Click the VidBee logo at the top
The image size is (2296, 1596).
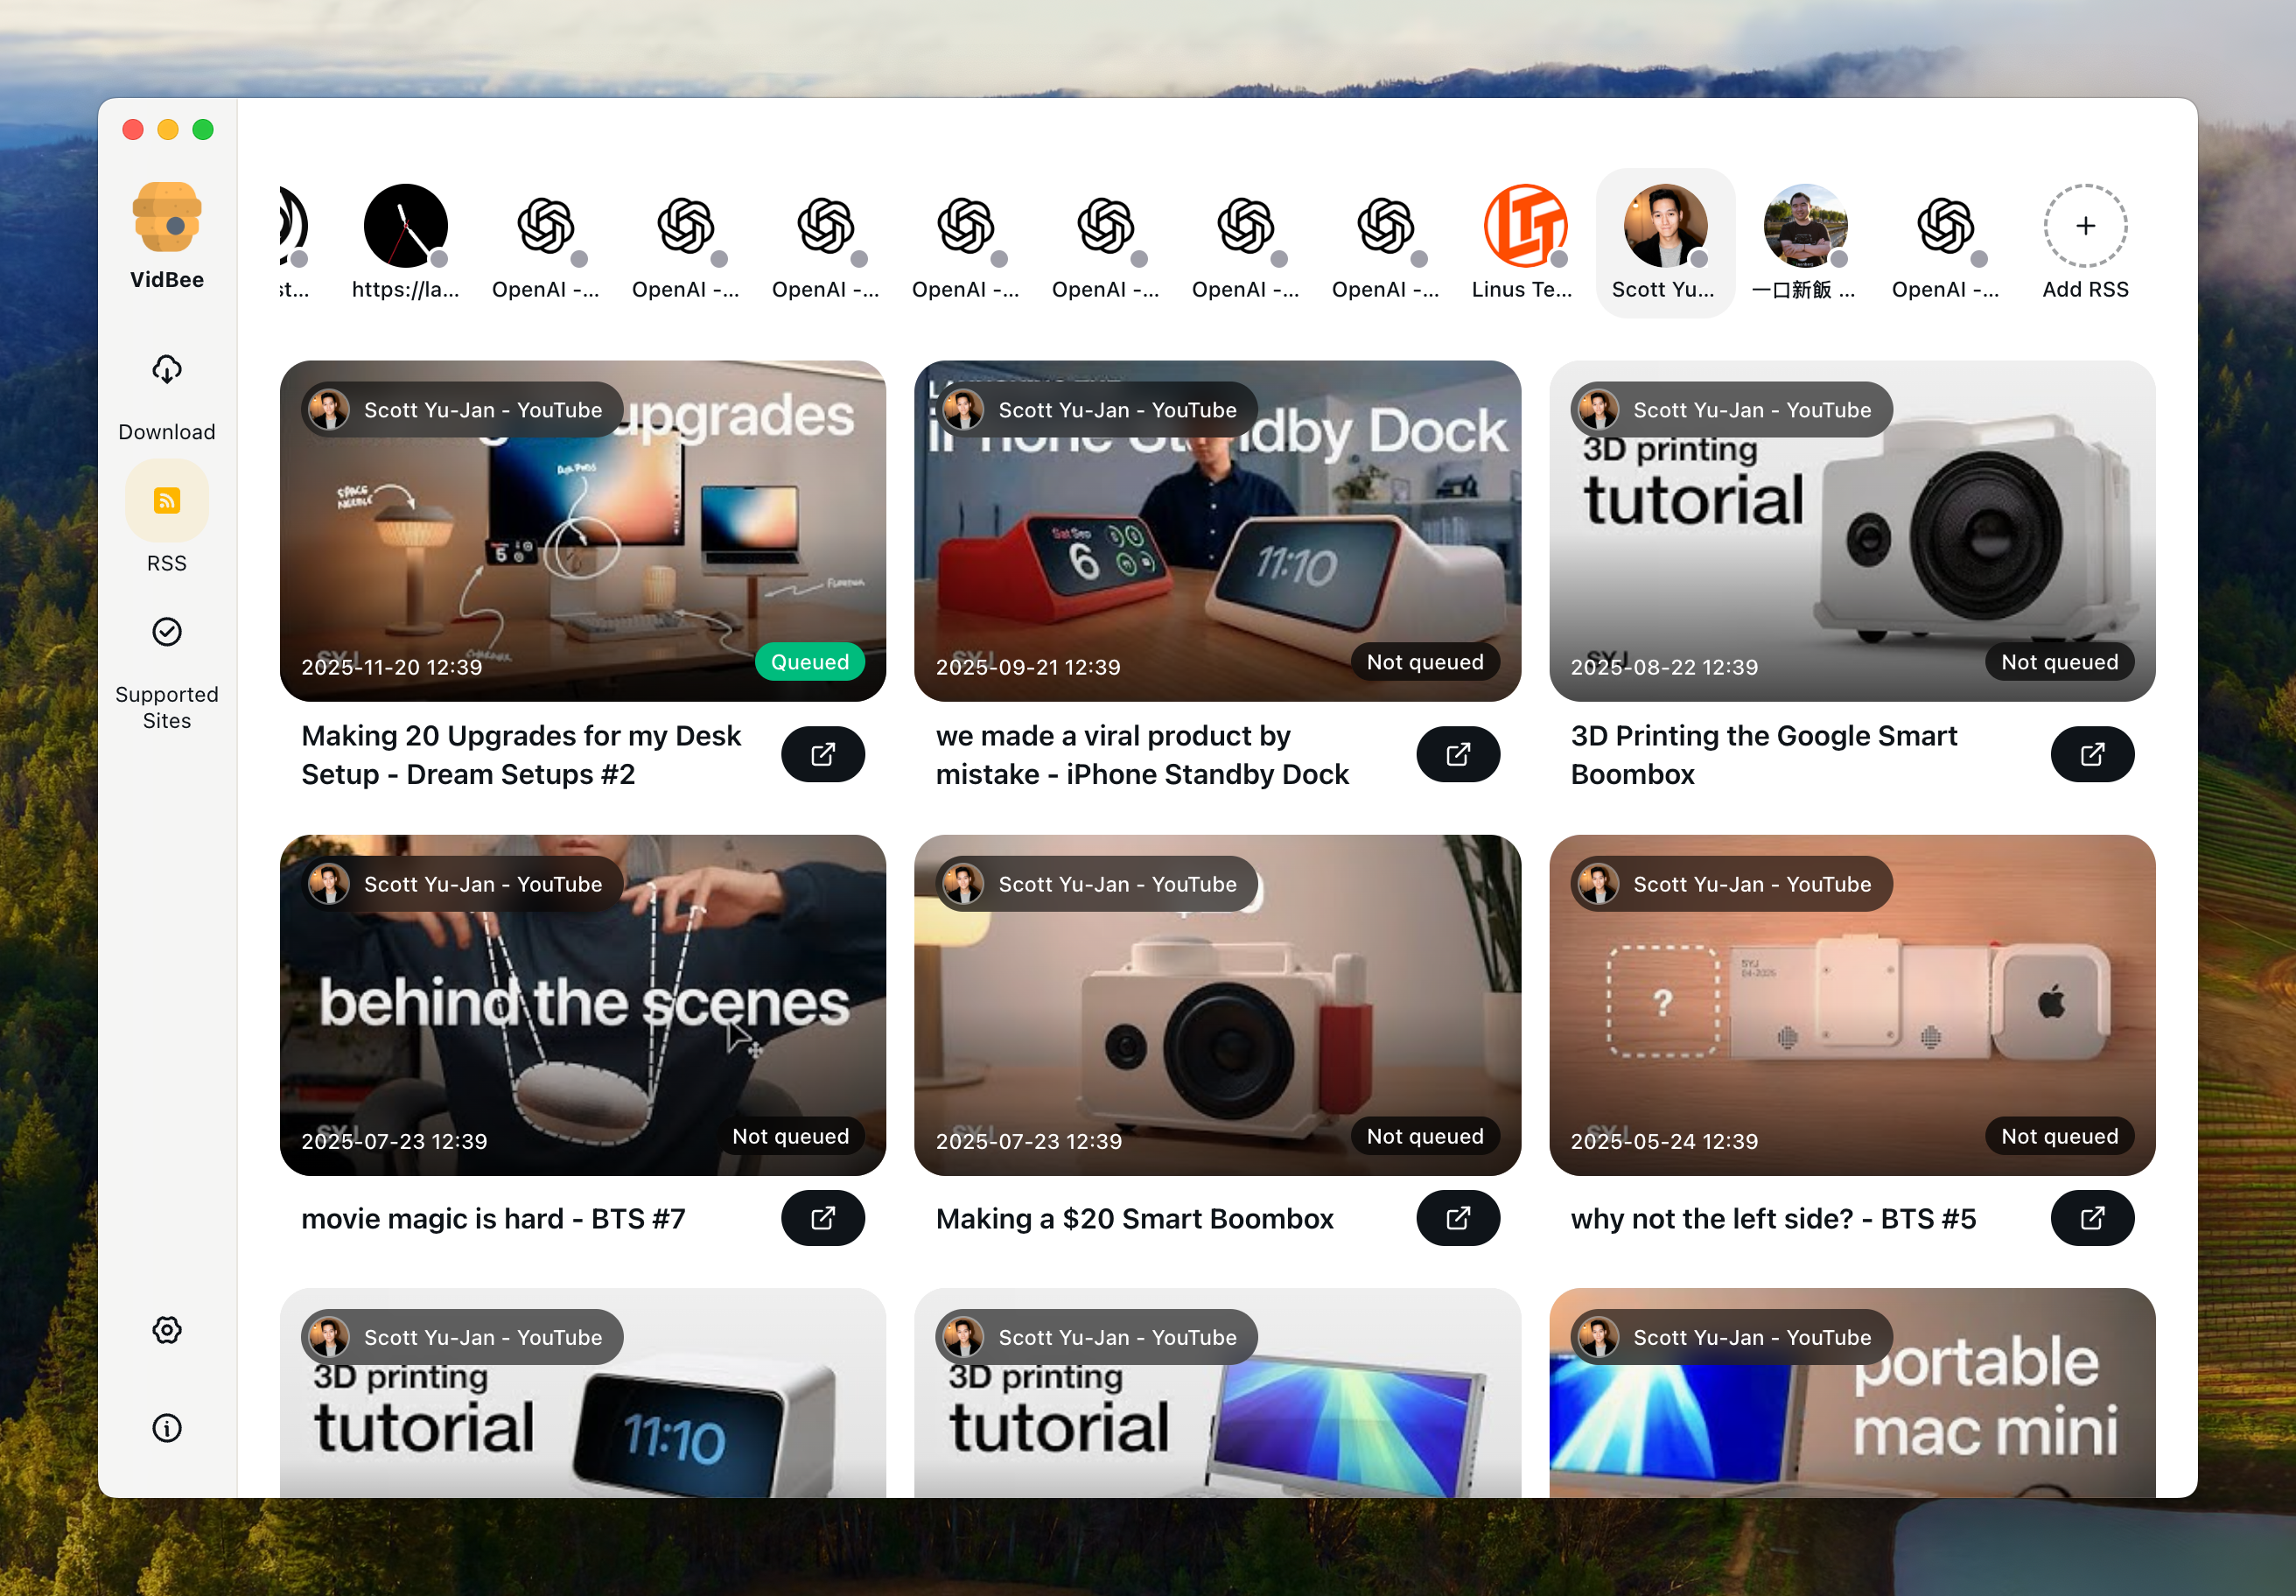(x=166, y=218)
